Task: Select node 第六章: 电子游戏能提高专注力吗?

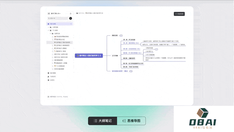Action: pos(133,63)
